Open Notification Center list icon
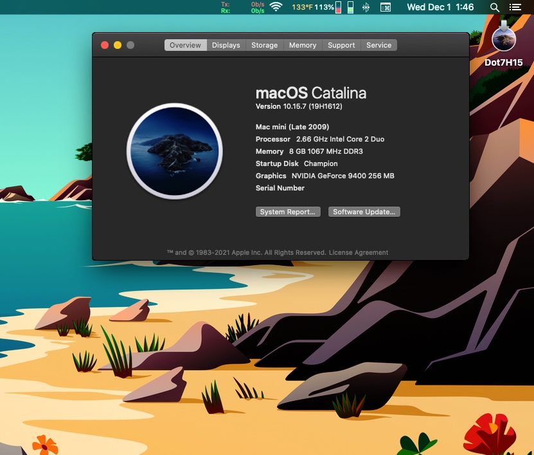Screen dimensions: 534x455 point(515,7)
